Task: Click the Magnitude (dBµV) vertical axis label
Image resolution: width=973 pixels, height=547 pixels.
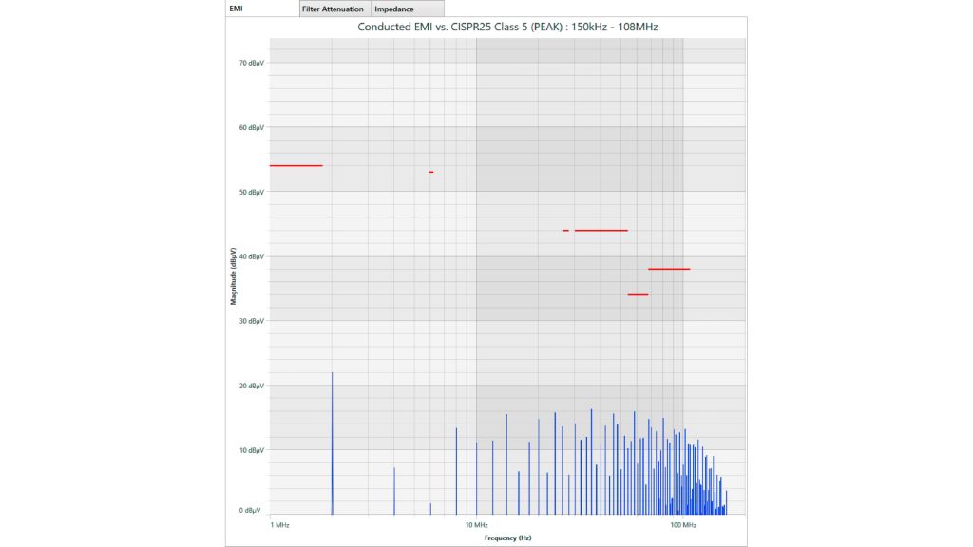Action: [x=233, y=275]
